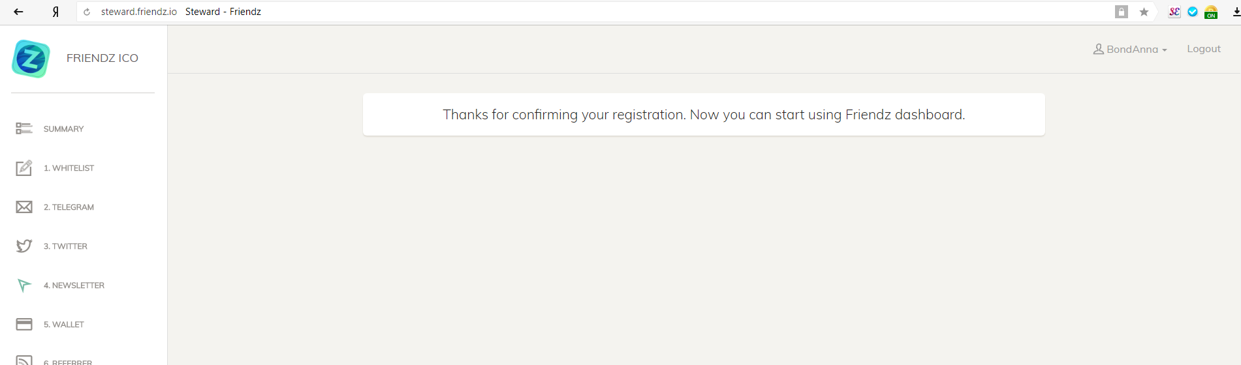Click the Wallet card icon
Viewport: 1241px width, 365px height.
click(x=24, y=324)
